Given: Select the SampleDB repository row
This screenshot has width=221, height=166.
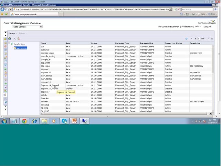Looking at the screenshot, I should (126, 59).
